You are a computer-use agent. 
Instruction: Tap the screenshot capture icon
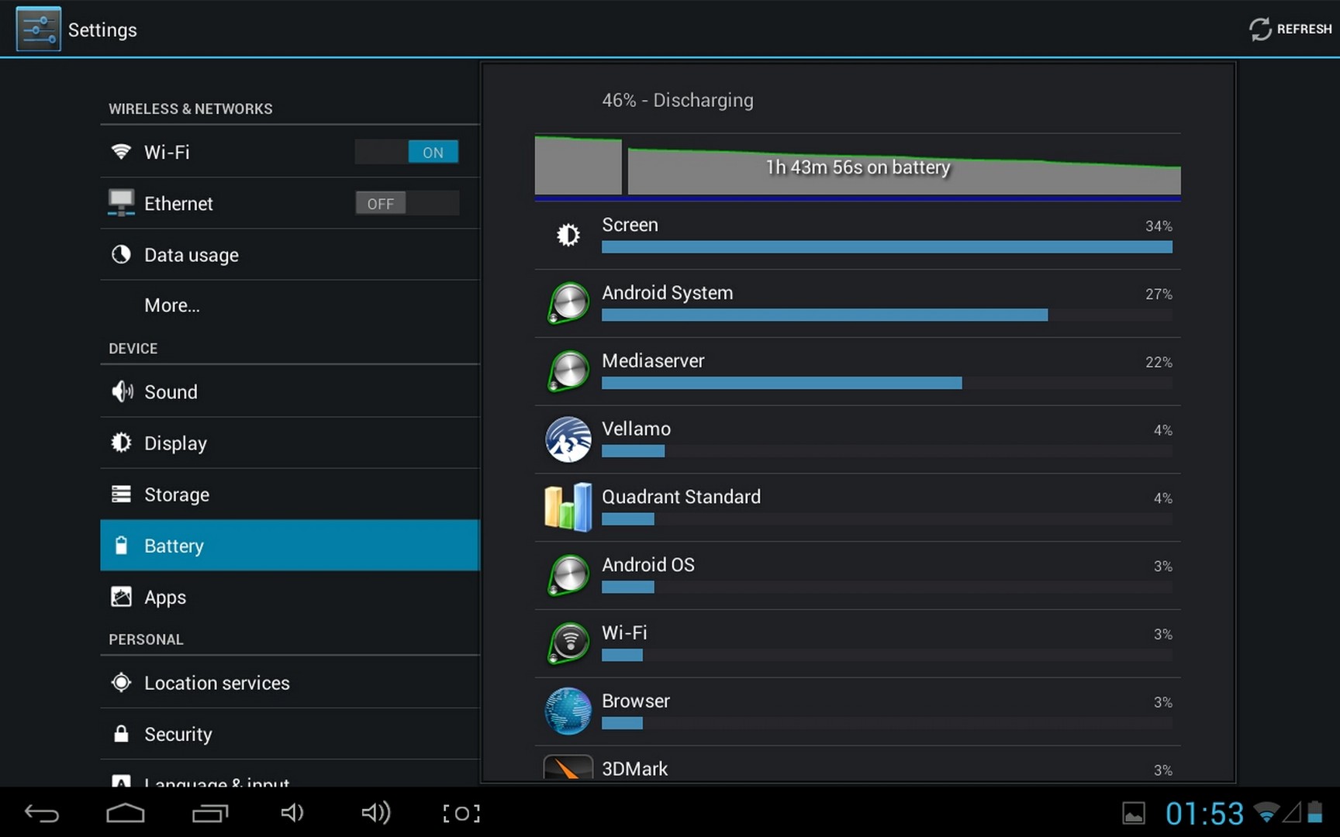[461, 813]
